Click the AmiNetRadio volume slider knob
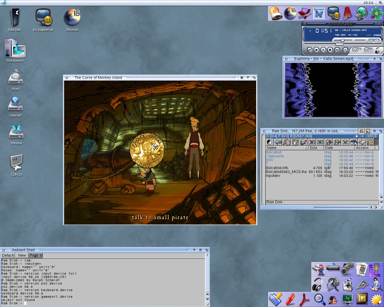Viewport: 384px width, 307px height. [343, 40]
